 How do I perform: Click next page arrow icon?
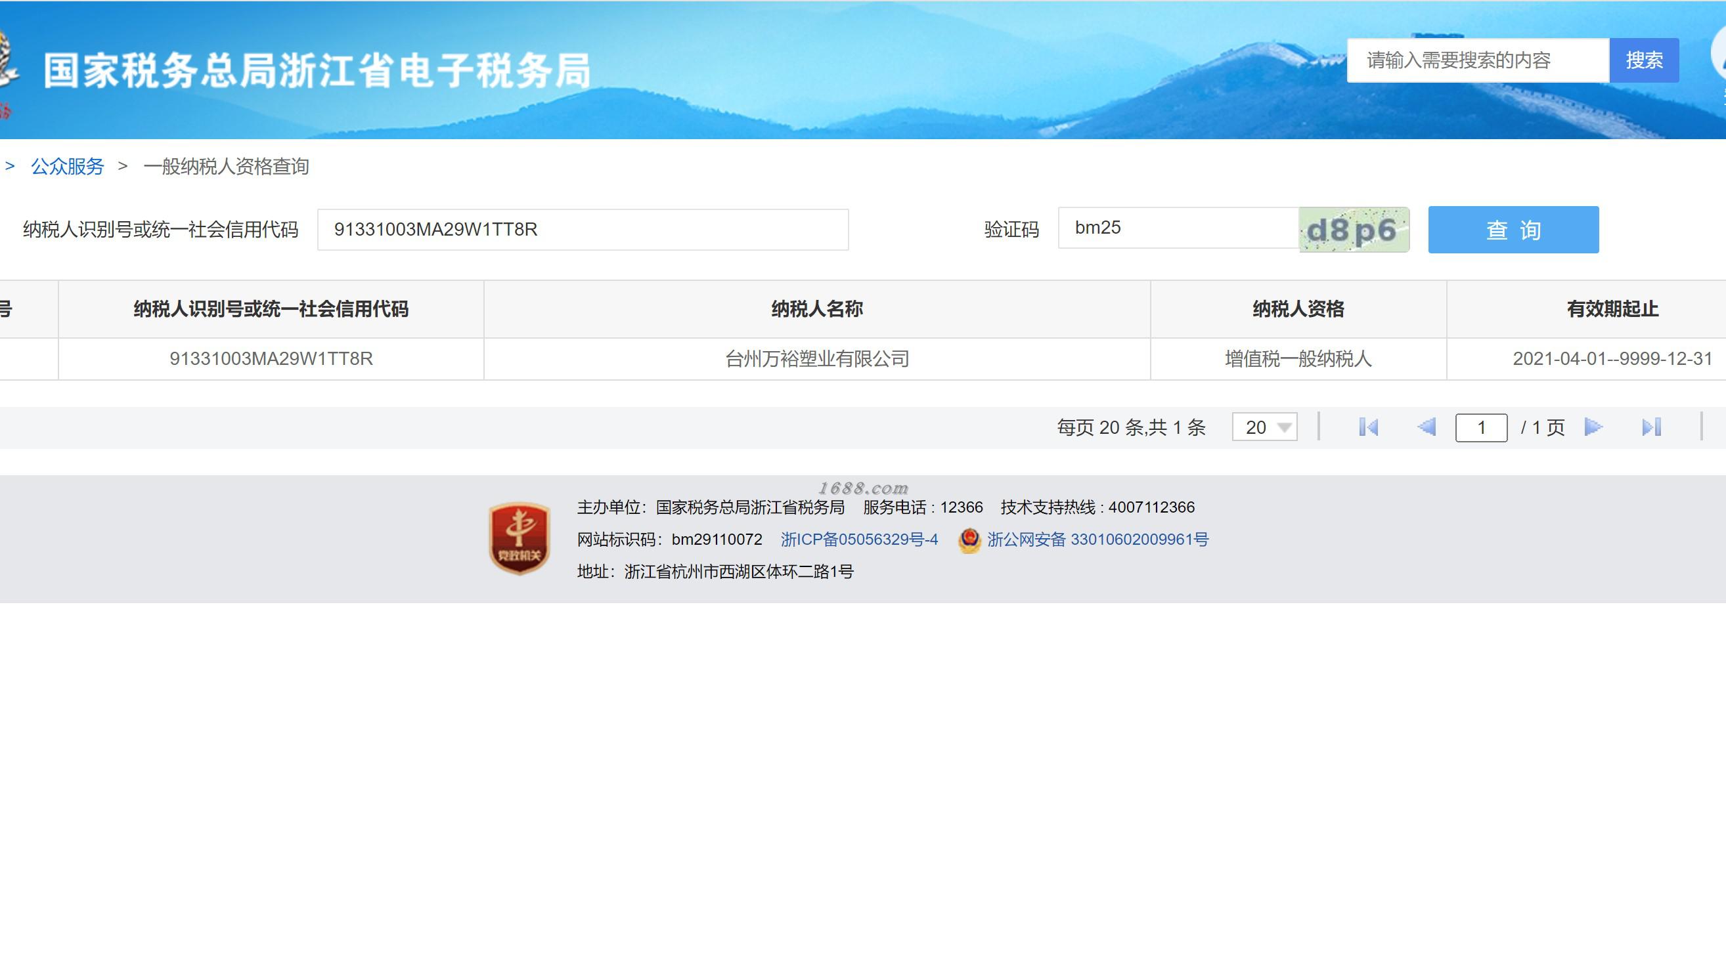(1593, 427)
